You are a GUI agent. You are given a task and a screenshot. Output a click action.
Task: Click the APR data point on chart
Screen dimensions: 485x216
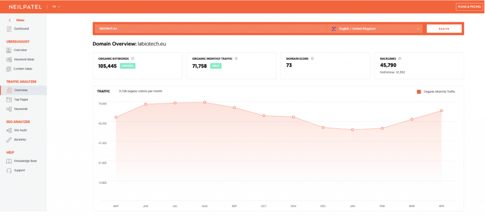click(x=441, y=111)
